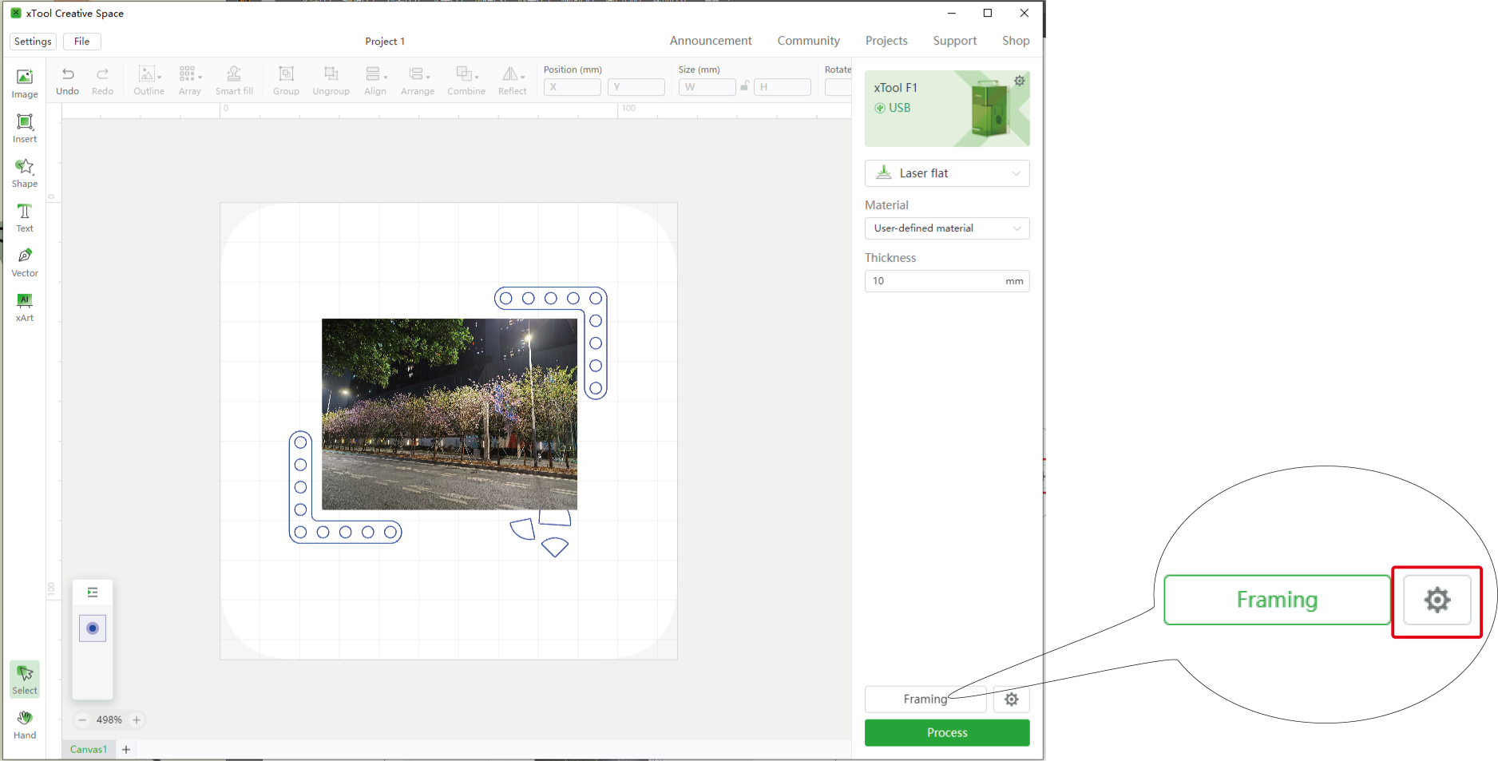Screen dimensions: 1498x761
Task: Open the layer list panel icon
Action: point(93,593)
